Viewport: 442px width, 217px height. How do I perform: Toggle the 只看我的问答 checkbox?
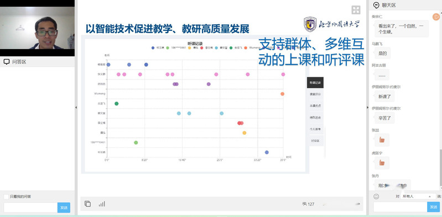point(6,197)
